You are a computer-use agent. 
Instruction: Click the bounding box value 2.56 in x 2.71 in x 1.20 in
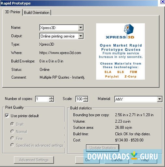click(x=134, y=115)
